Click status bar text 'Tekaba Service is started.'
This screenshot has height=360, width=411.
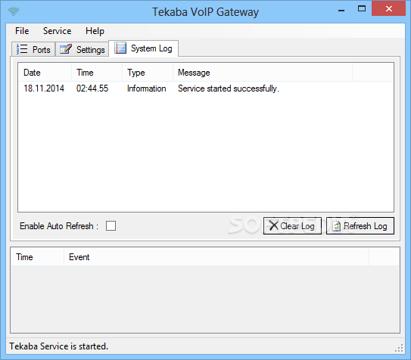click(x=59, y=346)
